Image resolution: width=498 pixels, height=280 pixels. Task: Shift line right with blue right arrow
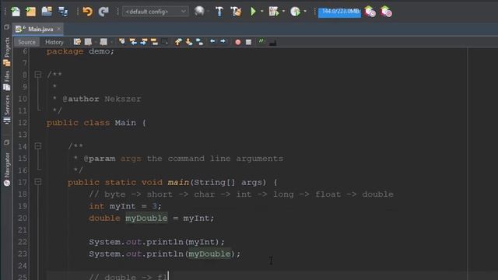(223, 41)
